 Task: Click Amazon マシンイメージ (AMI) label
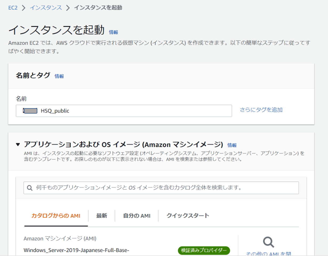[60, 238]
